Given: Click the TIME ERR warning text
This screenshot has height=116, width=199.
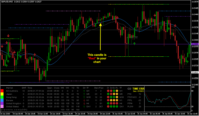Looking at the screenshot, I should point(138,89).
